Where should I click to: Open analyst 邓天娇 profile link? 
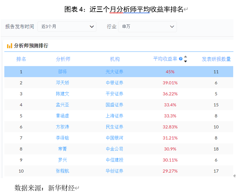[63, 83]
